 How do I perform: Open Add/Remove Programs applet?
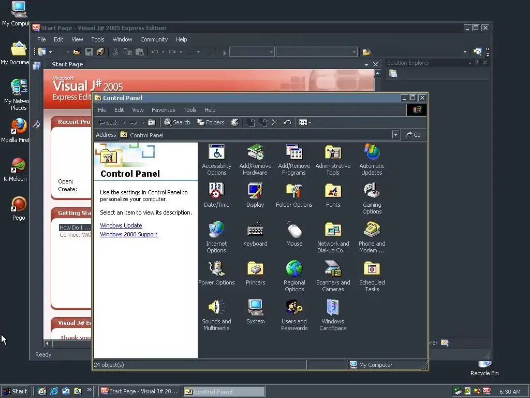pos(294,160)
